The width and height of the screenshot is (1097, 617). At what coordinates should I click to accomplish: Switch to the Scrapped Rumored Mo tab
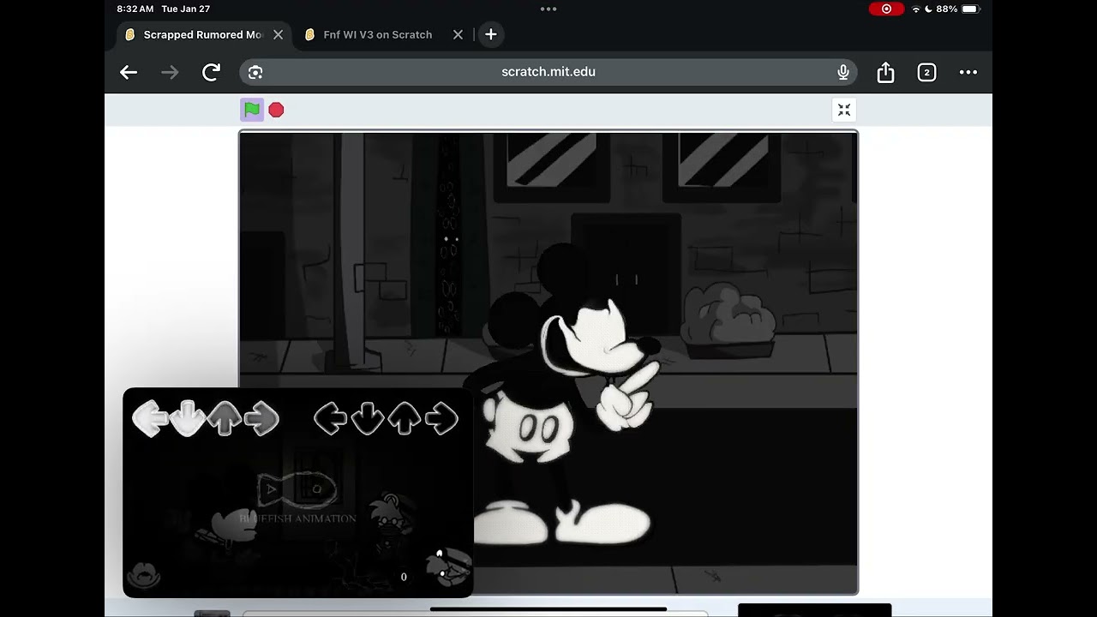[203, 34]
